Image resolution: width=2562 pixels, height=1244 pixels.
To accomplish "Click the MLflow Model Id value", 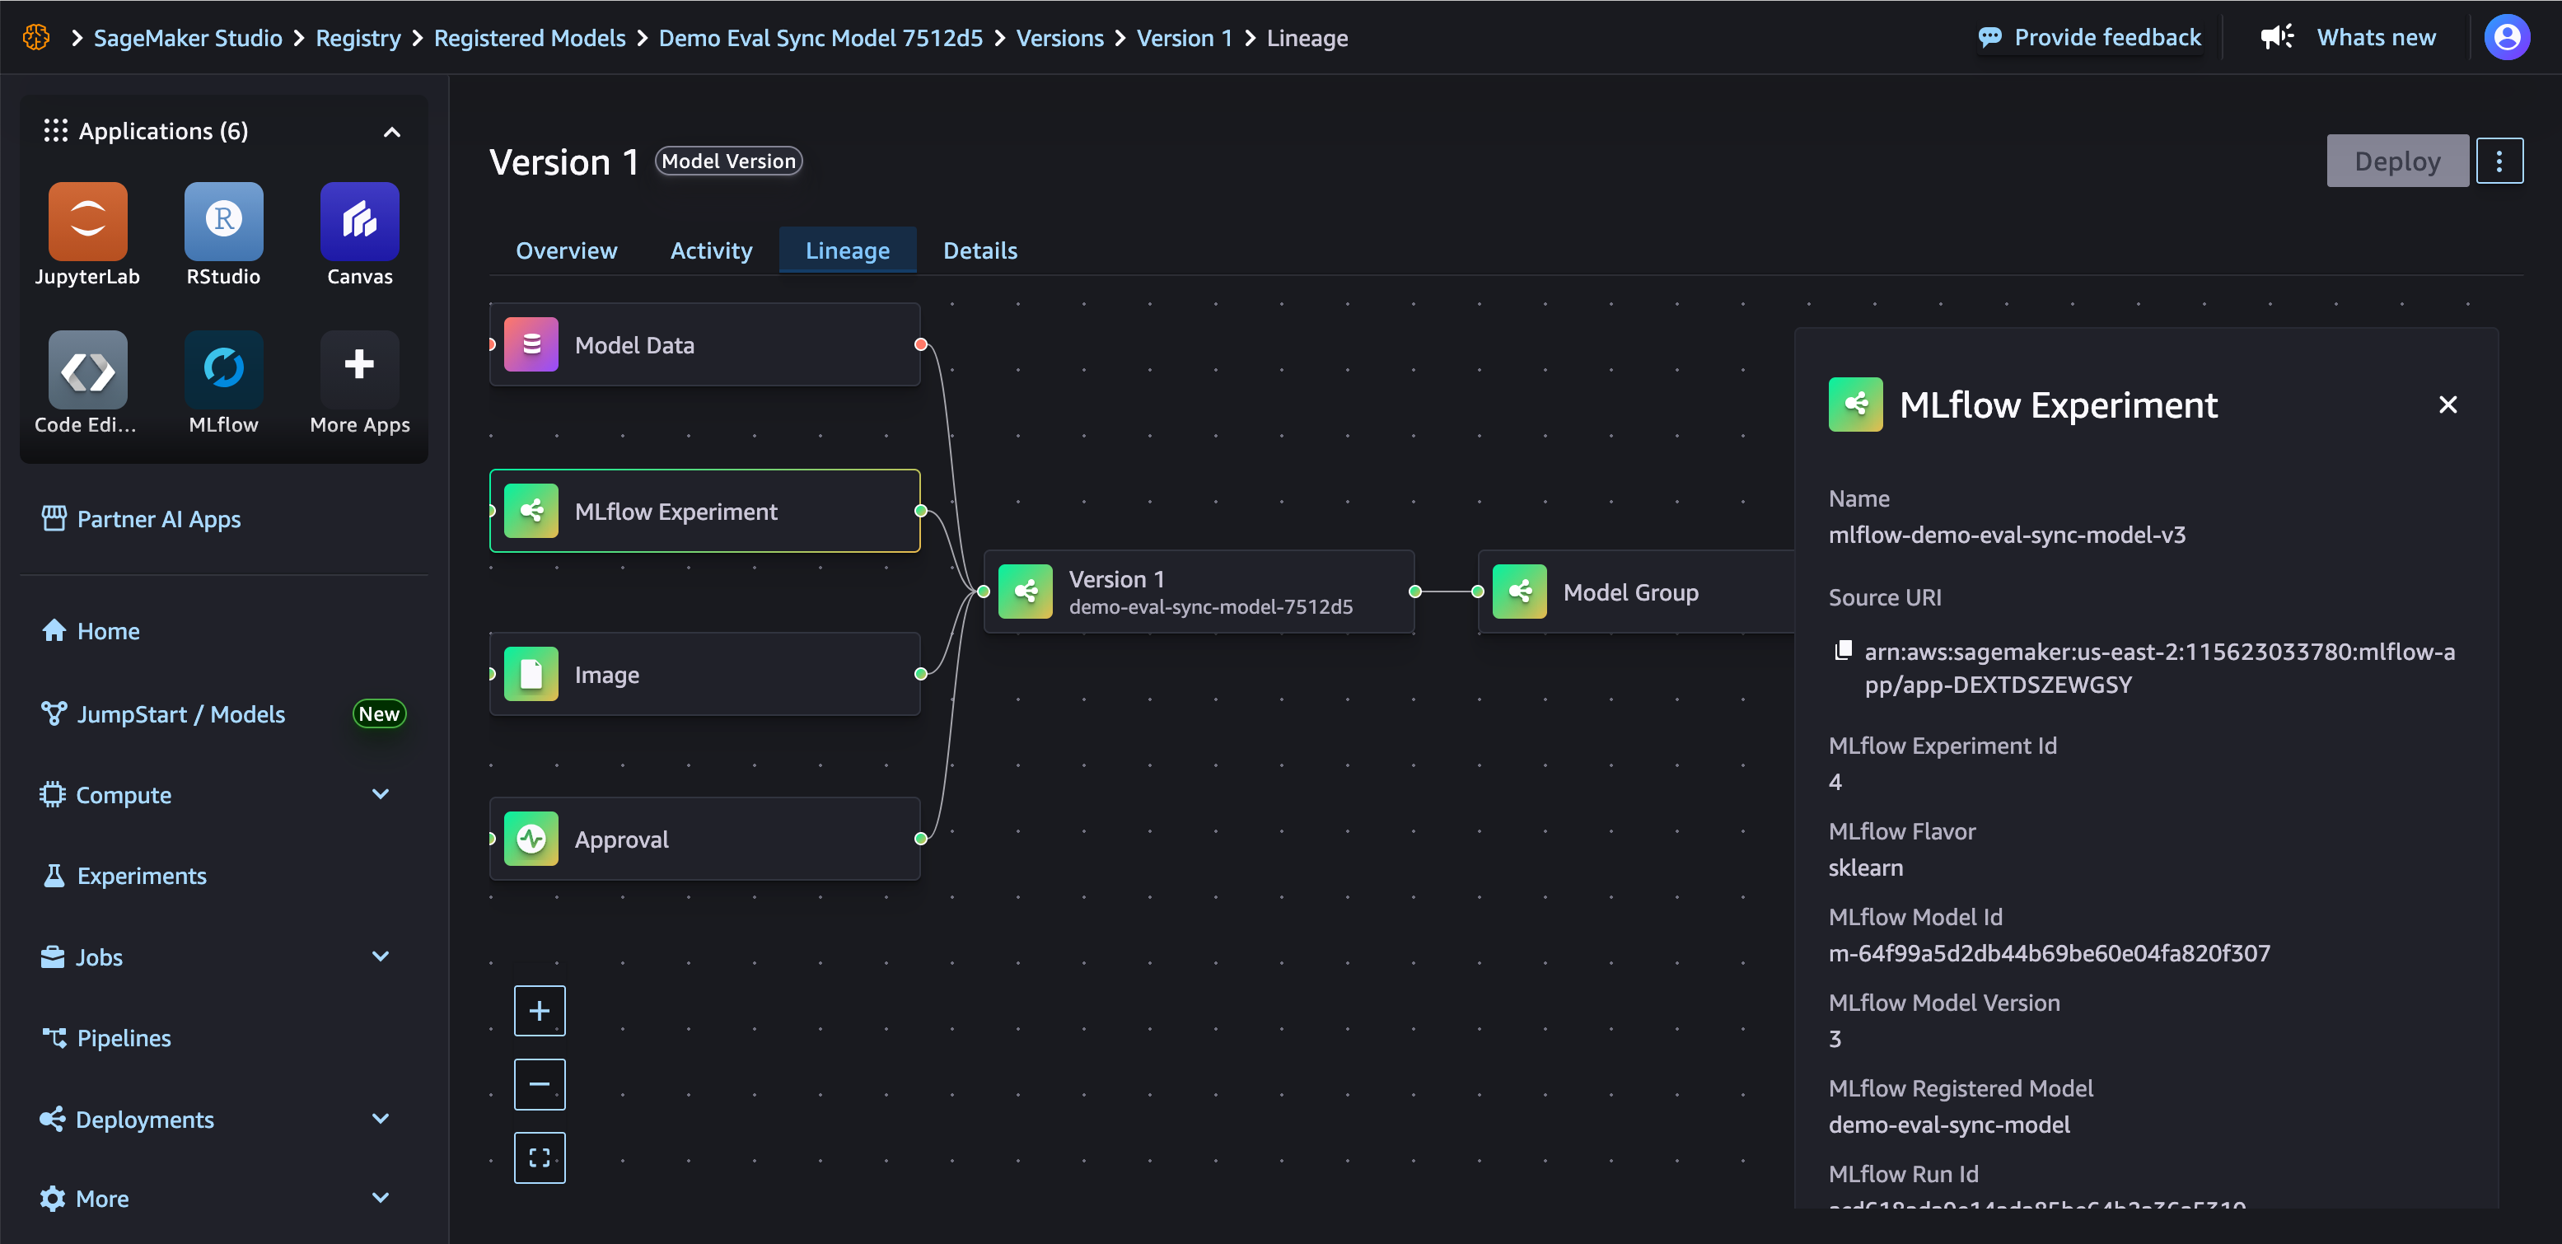I will point(2049,952).
